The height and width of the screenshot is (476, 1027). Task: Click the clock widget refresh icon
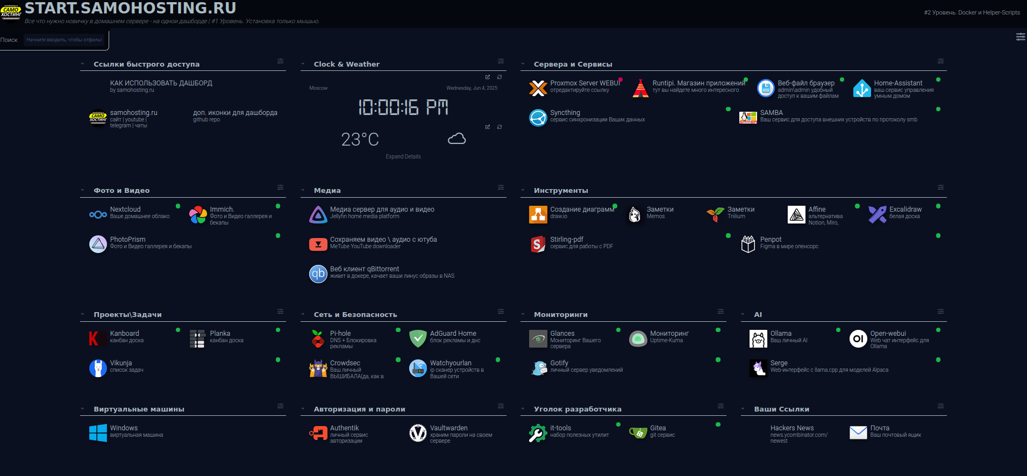pos(500,77)
